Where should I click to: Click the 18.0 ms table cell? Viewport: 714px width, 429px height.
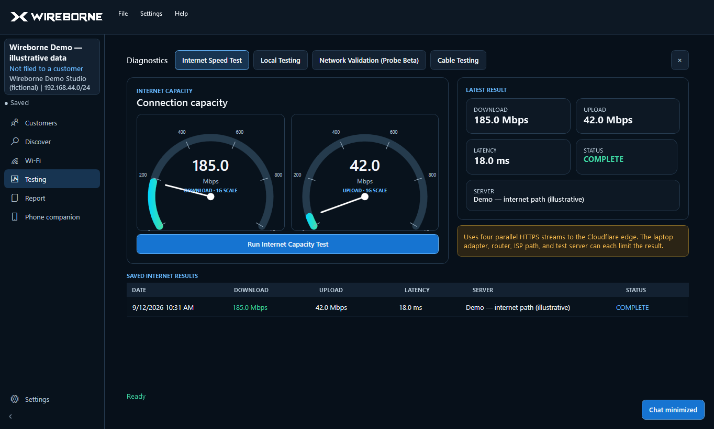click(410, 308)
